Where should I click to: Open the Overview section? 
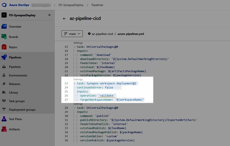pos(15,26)
